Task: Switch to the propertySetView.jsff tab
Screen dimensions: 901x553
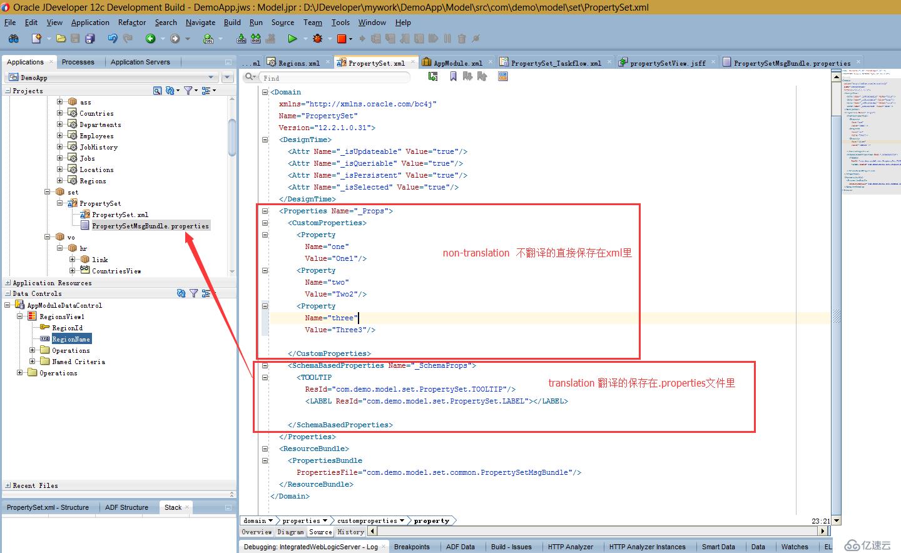Action: (667, 63)
